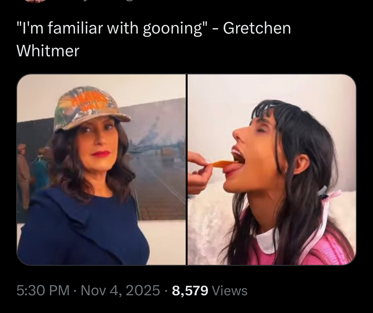Click the Nov 4, 2025 date

(120, 291)
